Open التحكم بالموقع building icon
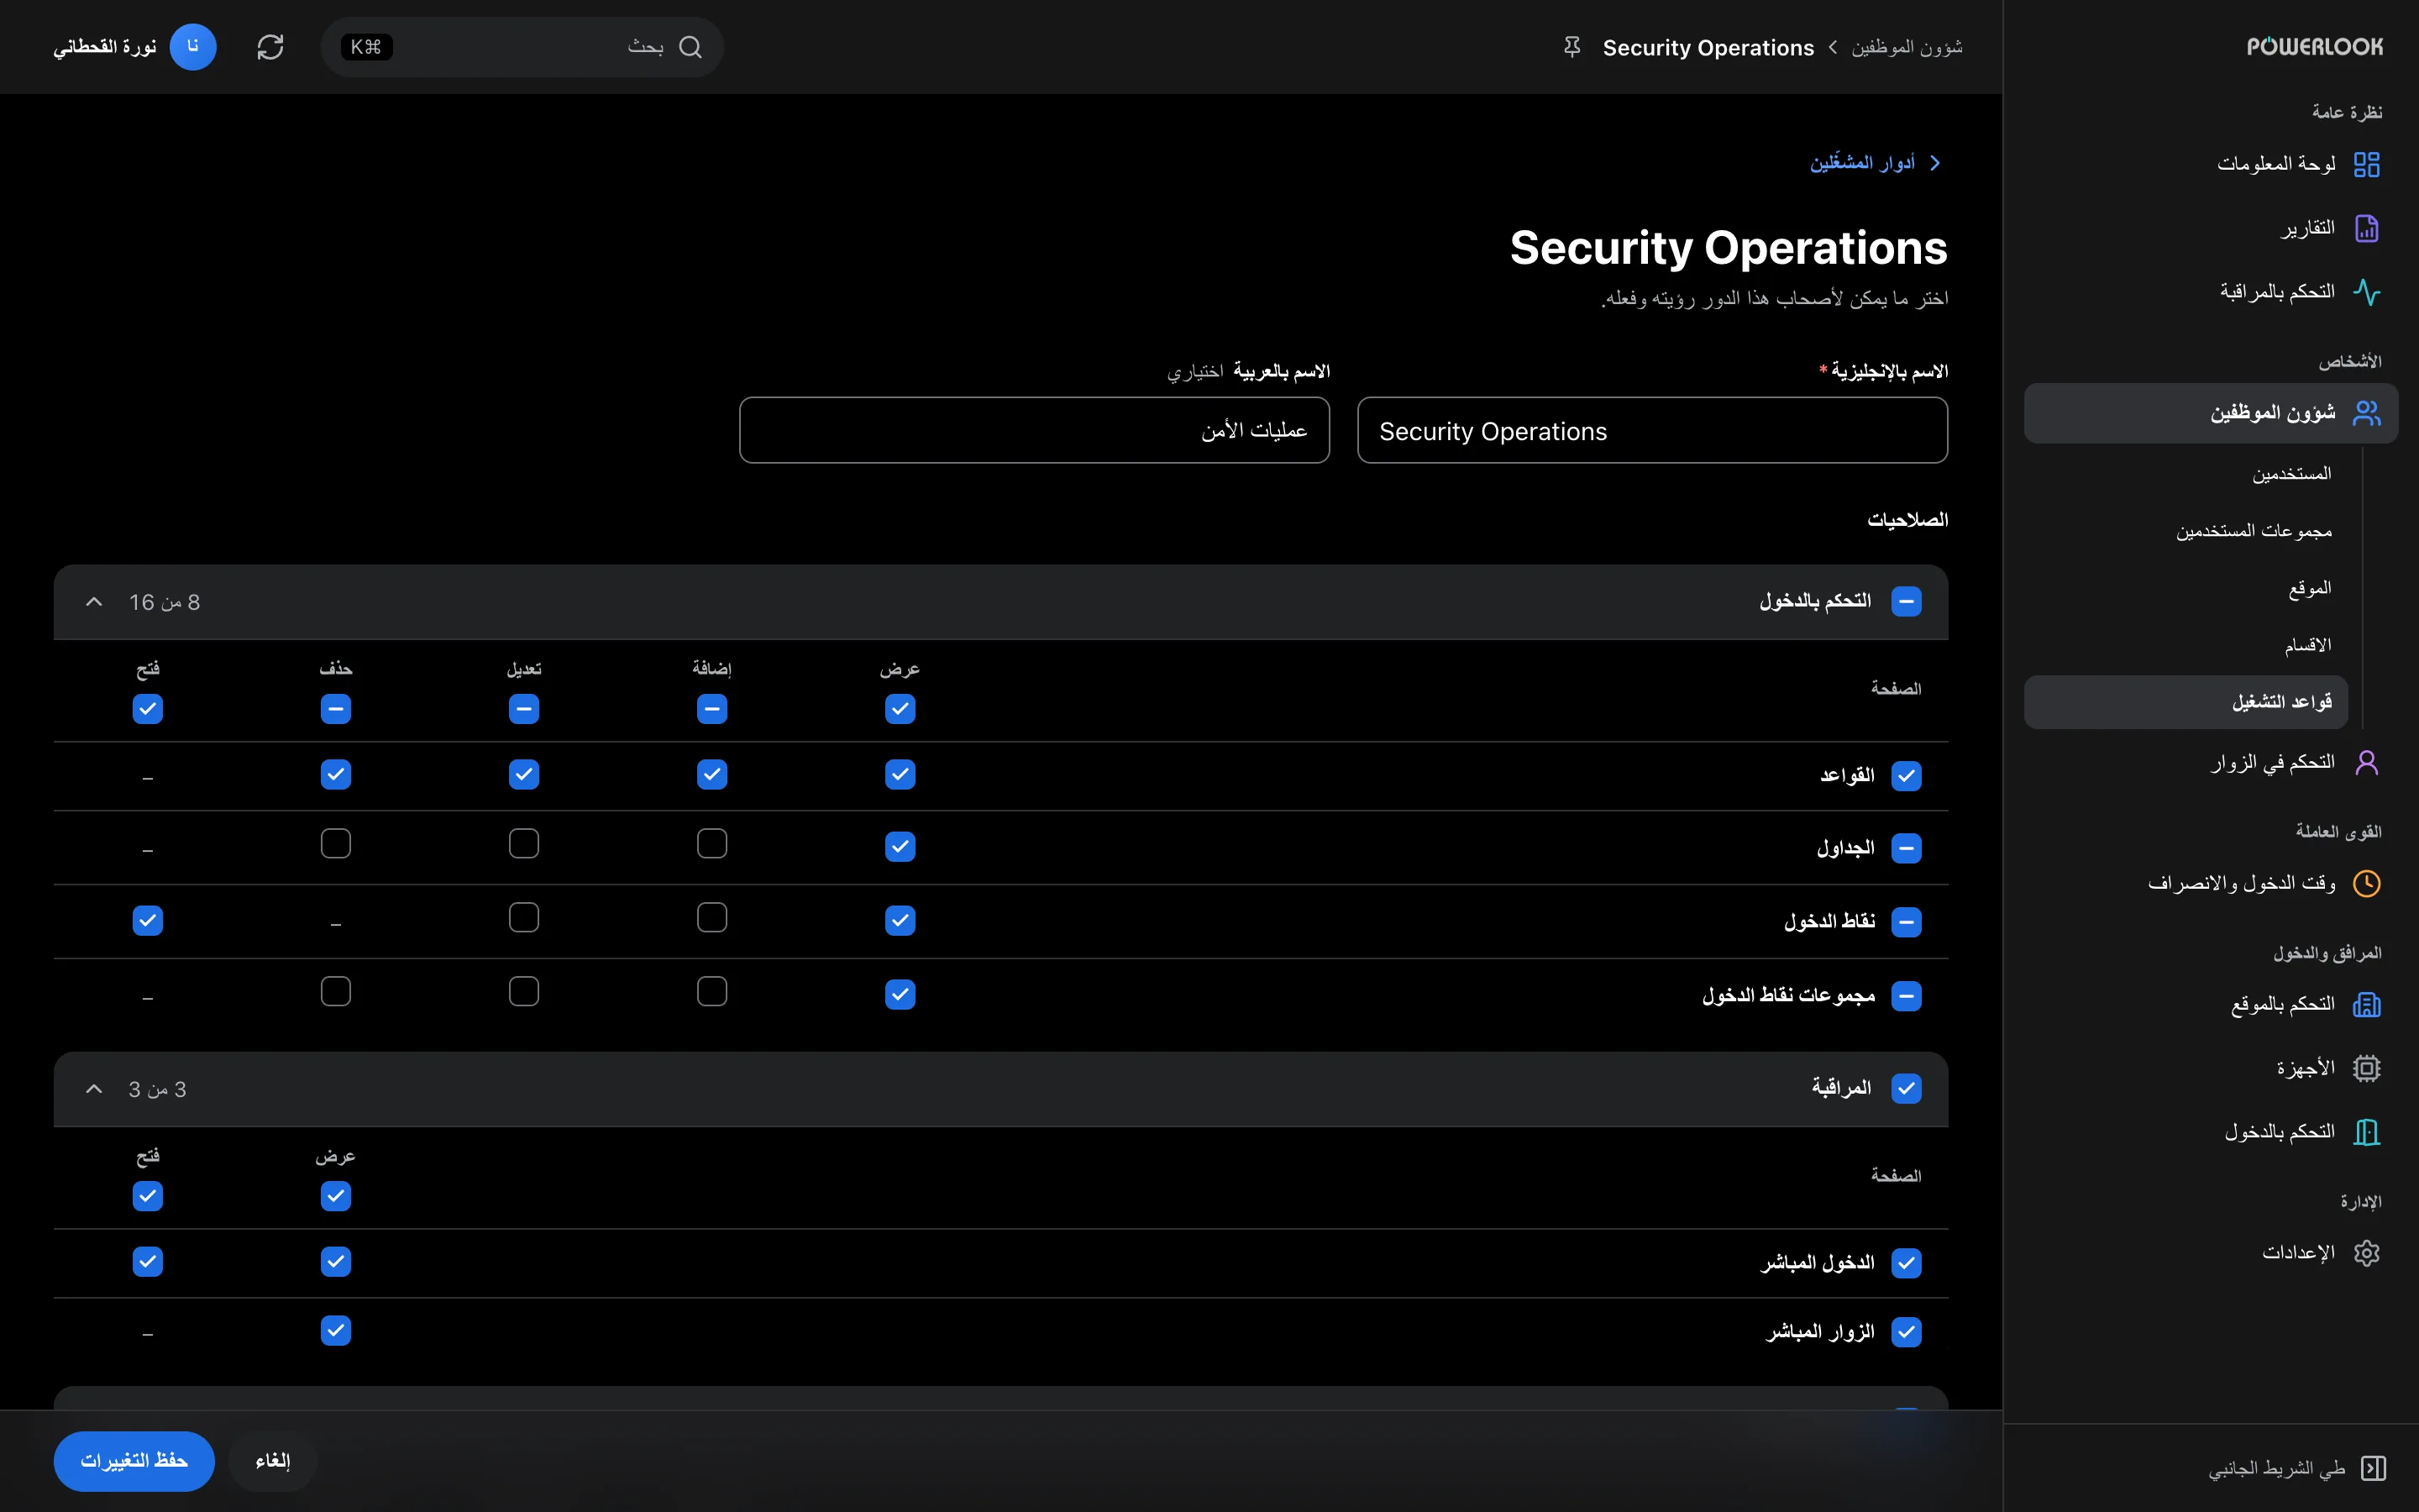The height and width of the screenshot is (1512, 2419). click(x=2366, y=1005)
